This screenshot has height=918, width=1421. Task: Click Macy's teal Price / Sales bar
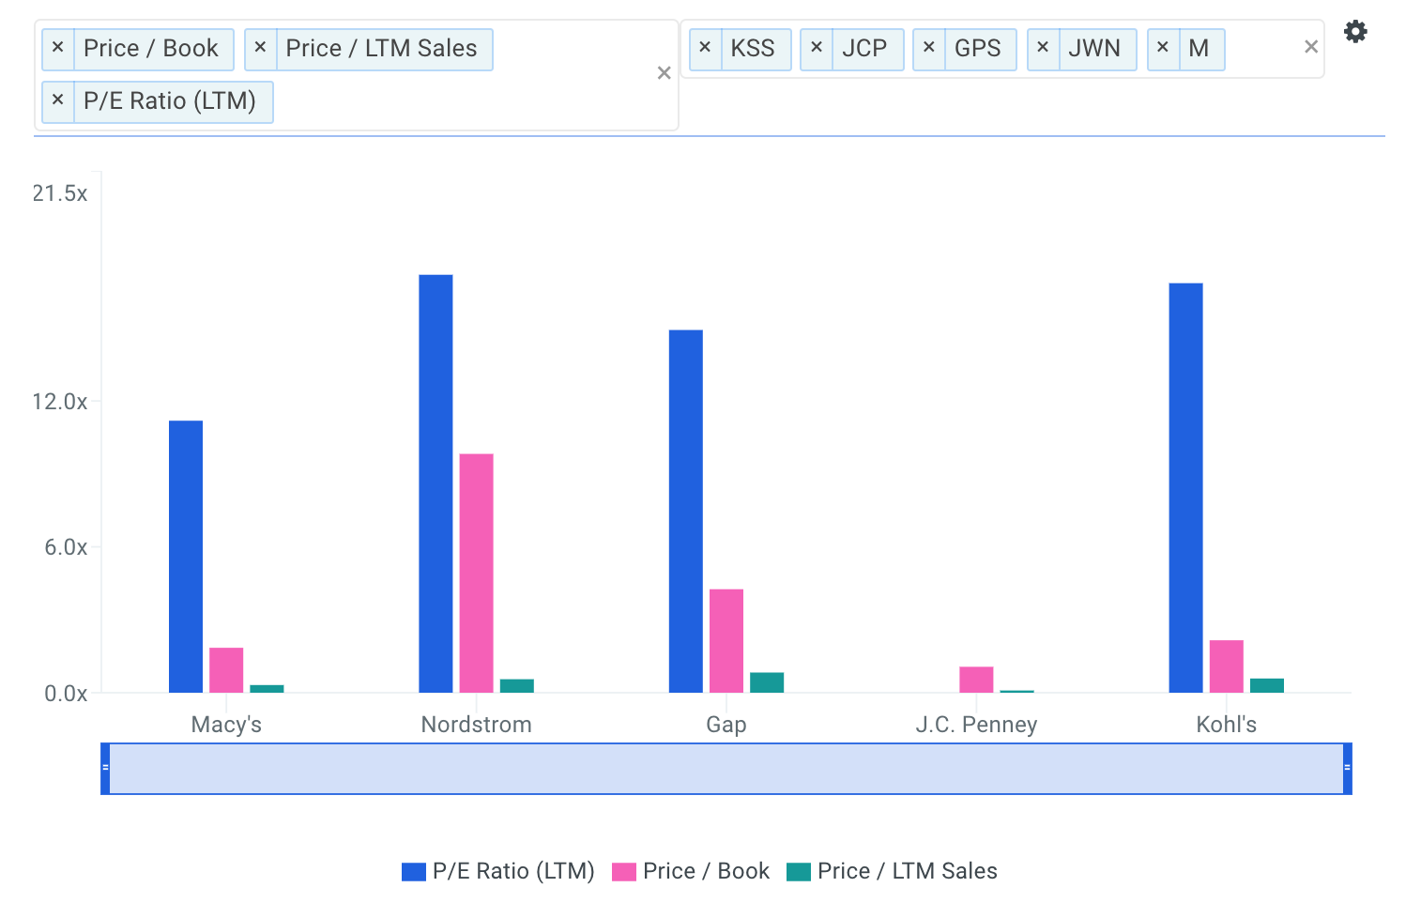267,689
